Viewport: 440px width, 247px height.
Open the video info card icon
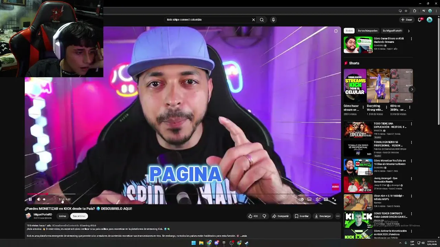pyautogui.click(x=336, y=31)
